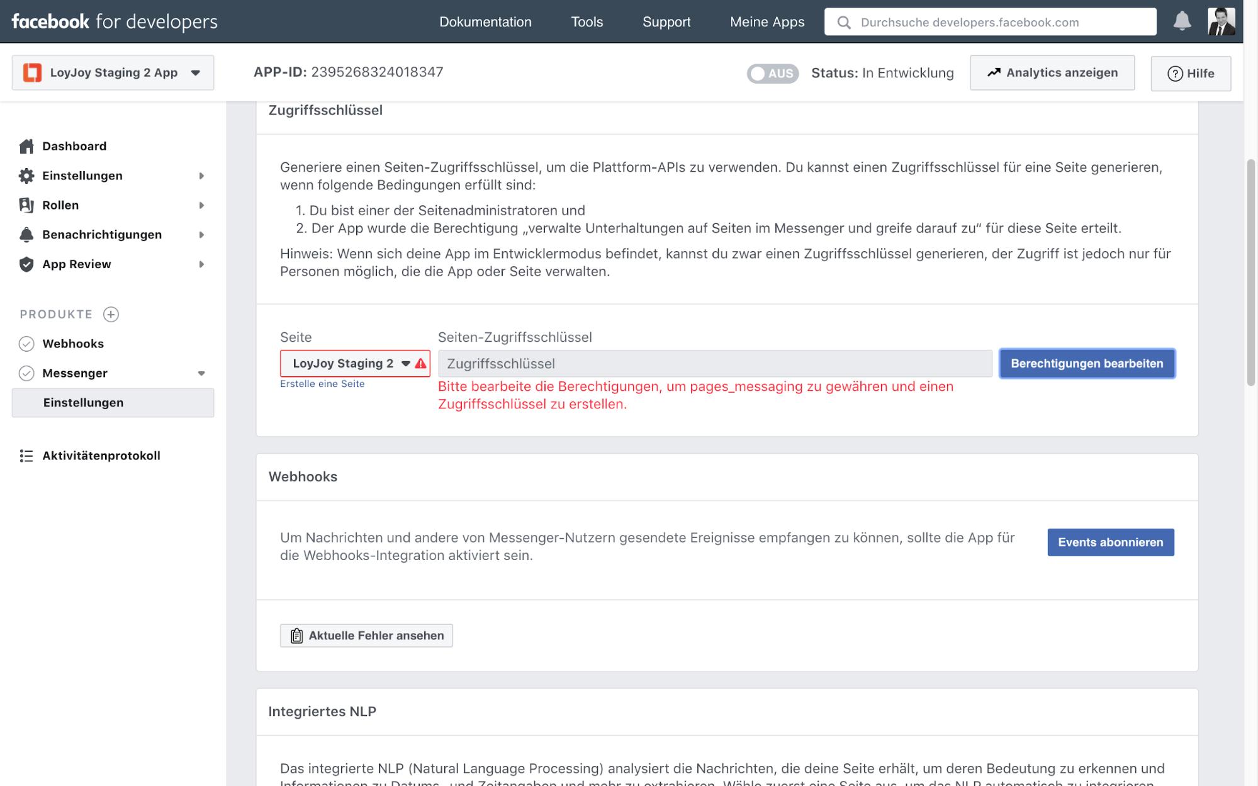The height and width of the screenshot is (786, 1258).
Task: Add a product with the plus icon
Action: (x=111, y=314)
